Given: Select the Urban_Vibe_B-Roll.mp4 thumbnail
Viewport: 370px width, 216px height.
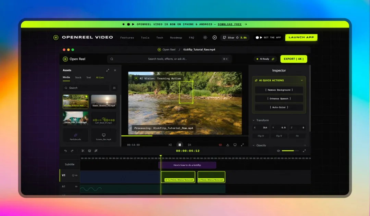Looking at the screenshot, I should [75, 118].
